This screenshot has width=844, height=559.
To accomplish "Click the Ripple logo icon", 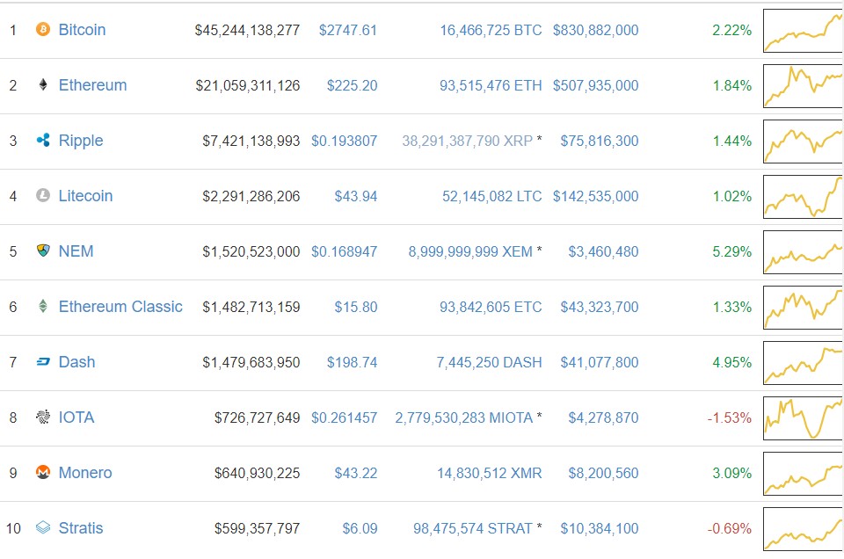I will [x=42, y=141].
